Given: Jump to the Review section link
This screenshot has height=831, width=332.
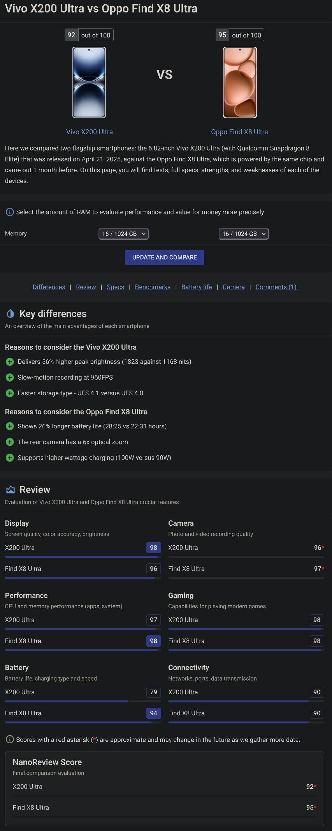Looking at the screenshot, I should tap(86, 287).
